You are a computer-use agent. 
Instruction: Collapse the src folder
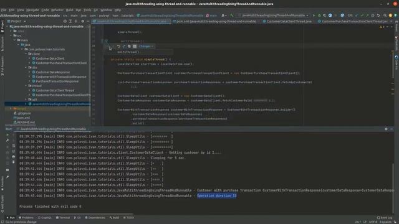(x=11, y=35)
